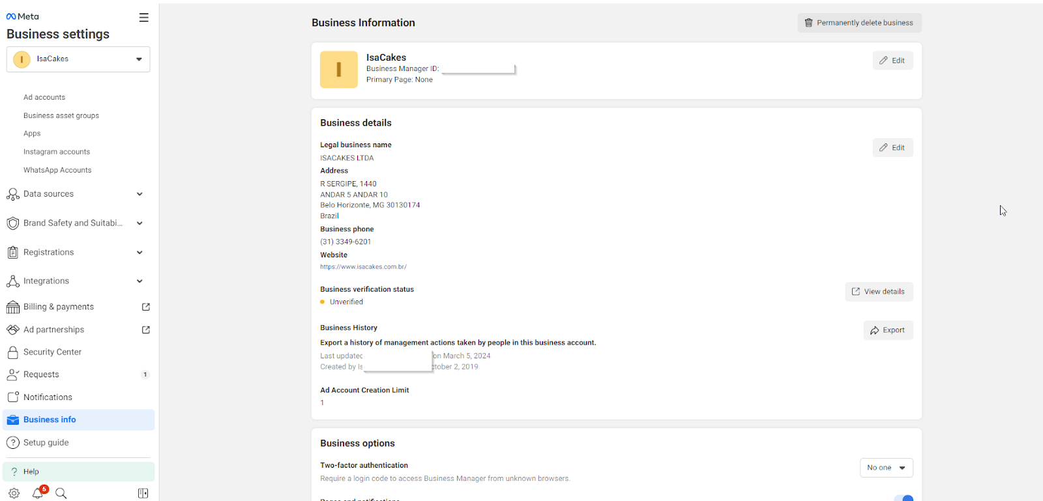
Task: Open Notifications settings
Action: coord(48,397)
